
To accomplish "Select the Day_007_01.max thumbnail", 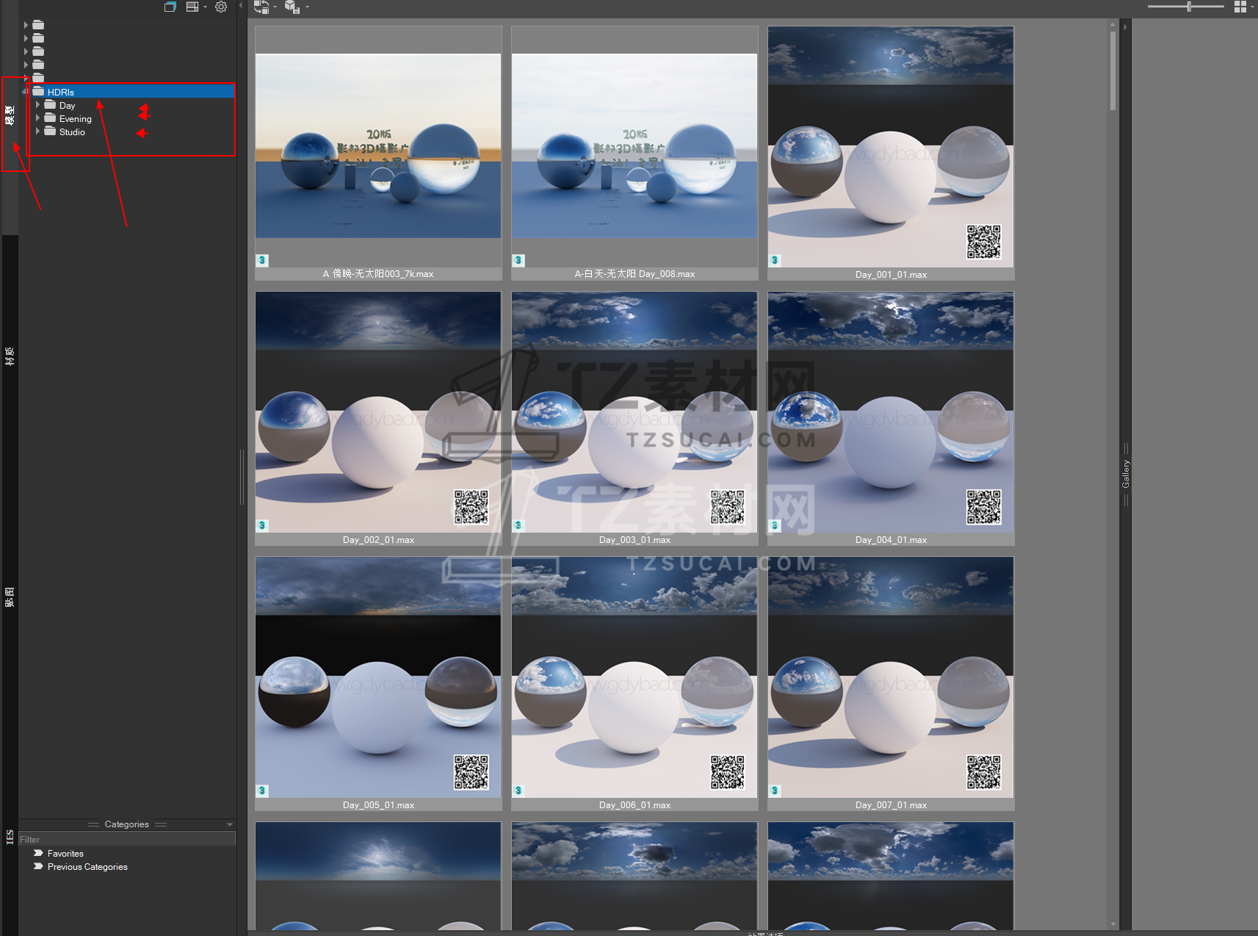I will point(891,683).
